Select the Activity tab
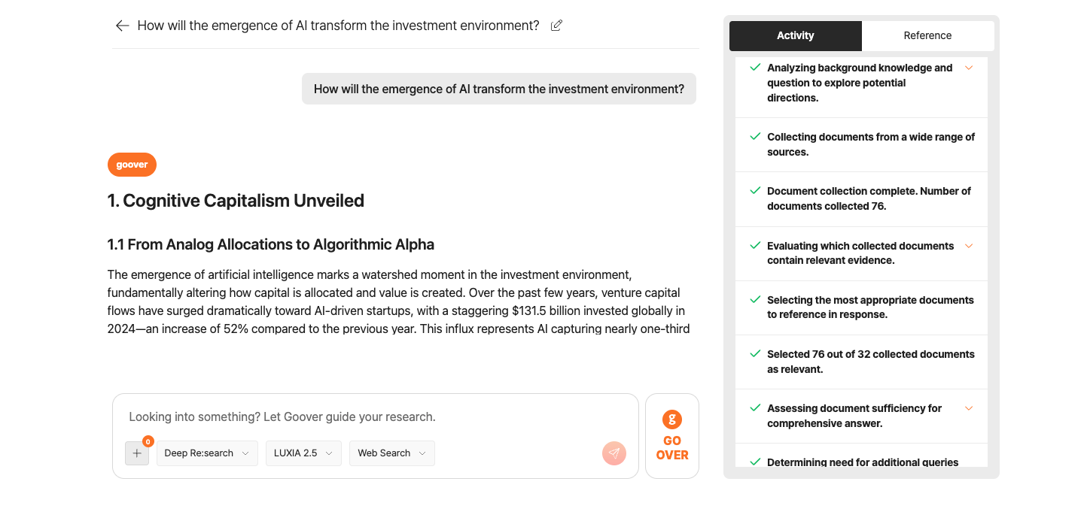This screenshot has height=530, width=1090. click(x=796, y=35)
